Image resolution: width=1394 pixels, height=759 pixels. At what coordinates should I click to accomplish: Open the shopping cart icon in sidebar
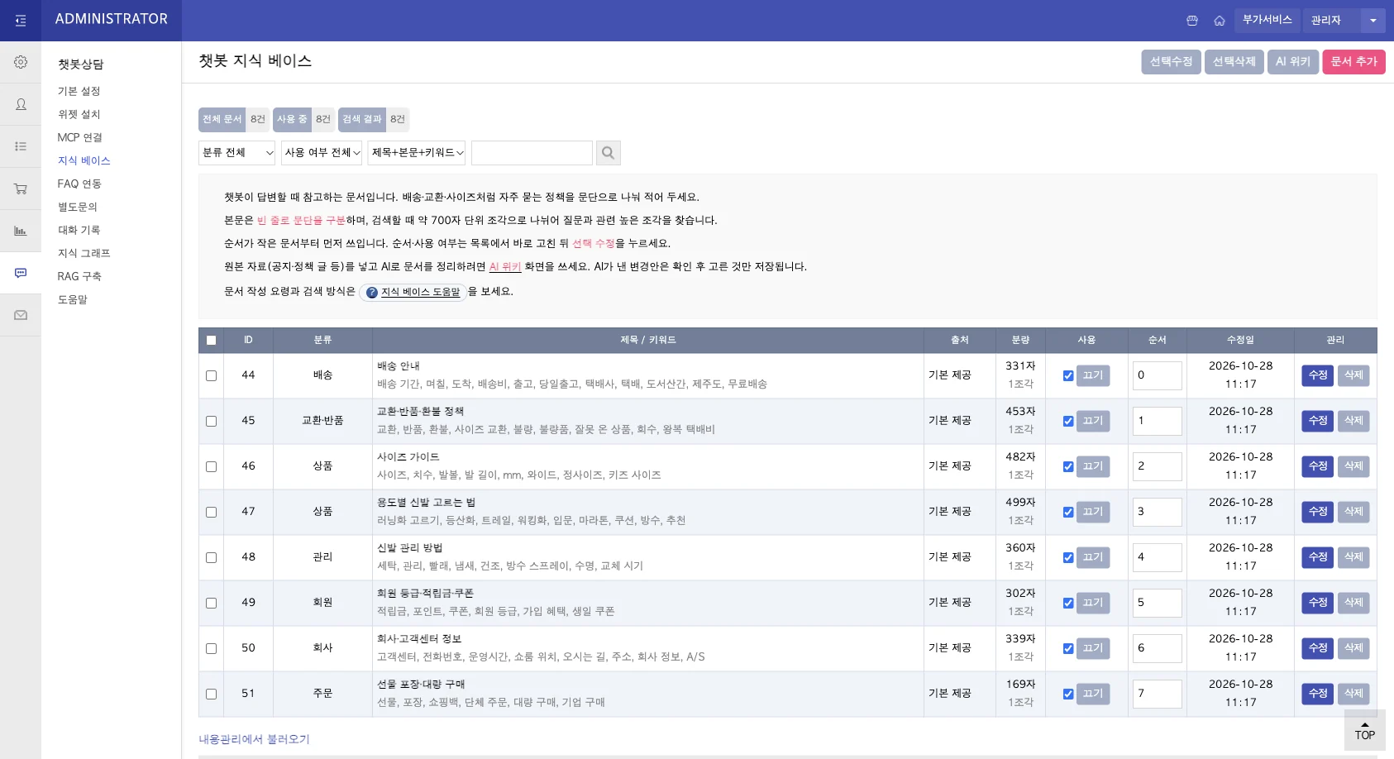pos(21,189)
